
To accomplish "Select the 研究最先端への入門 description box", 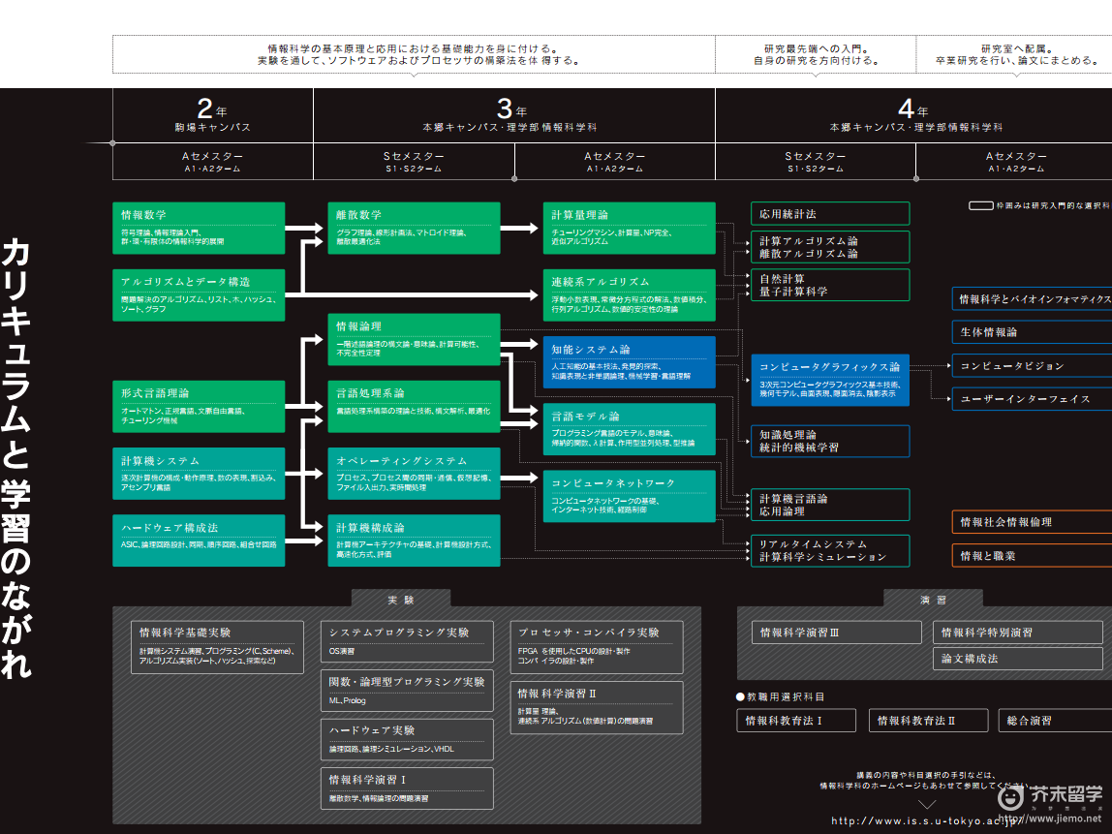I will pos(816,54).
